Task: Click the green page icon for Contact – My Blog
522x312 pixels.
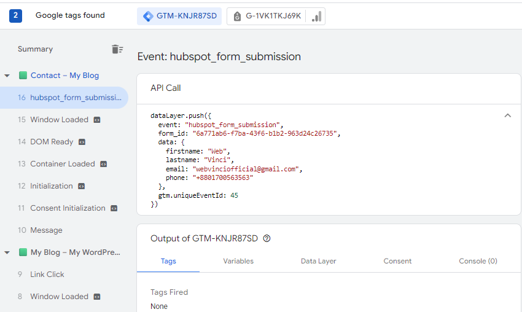Action: [23, 76]
